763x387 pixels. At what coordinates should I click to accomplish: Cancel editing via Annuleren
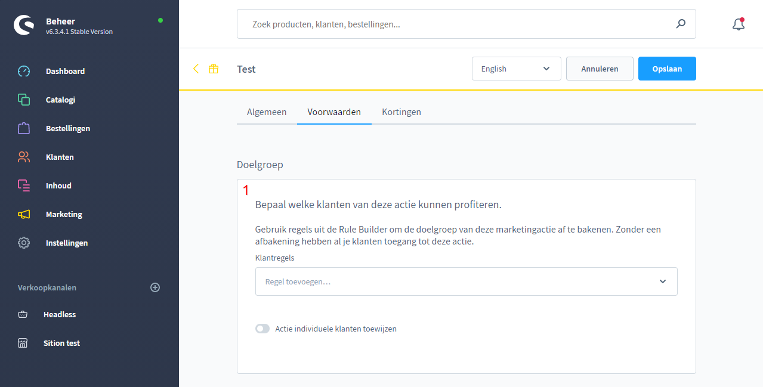[600, 69]
